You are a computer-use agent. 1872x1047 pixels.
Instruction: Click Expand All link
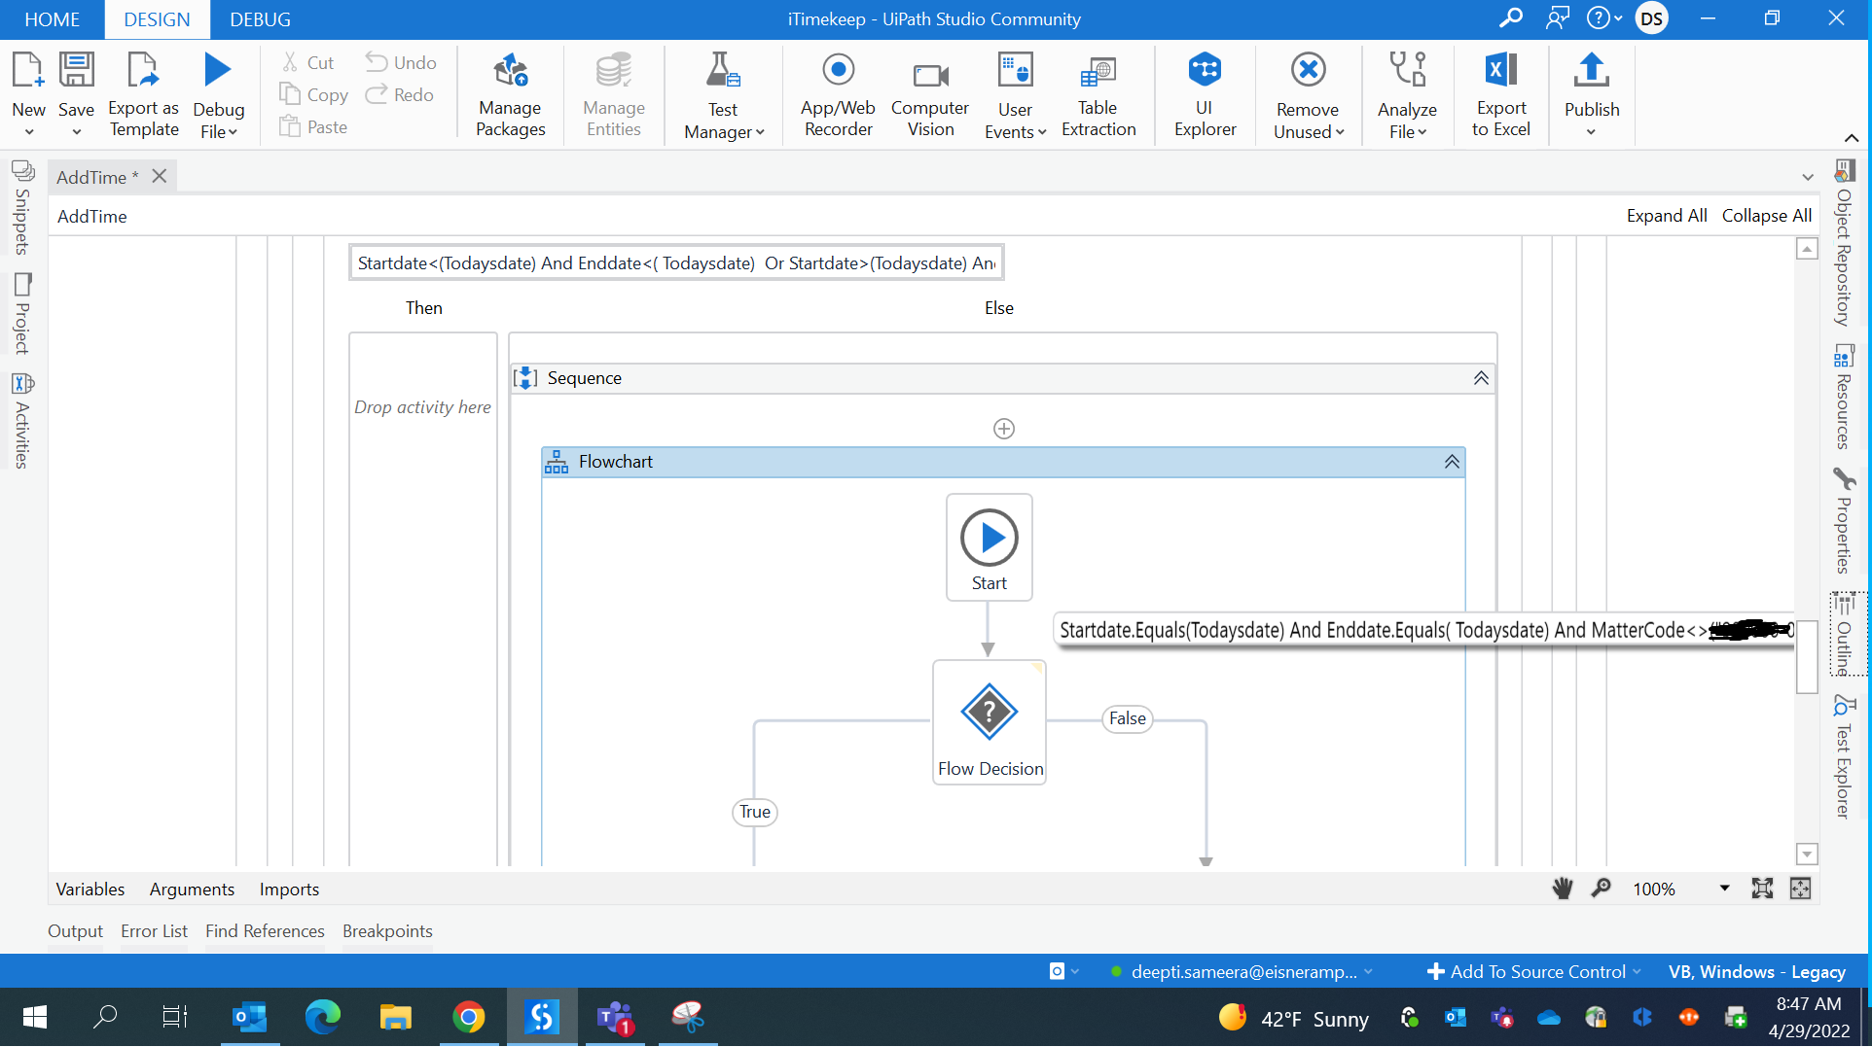pos(1666,216)
